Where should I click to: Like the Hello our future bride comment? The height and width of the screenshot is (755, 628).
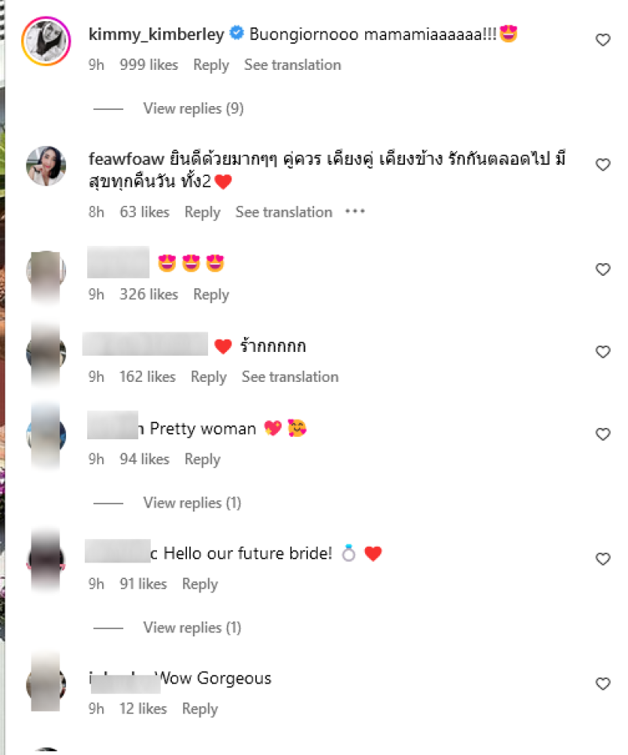click(603, 559)
